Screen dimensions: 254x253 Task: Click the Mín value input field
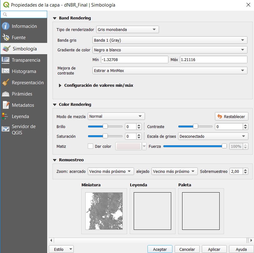point(134,59)
